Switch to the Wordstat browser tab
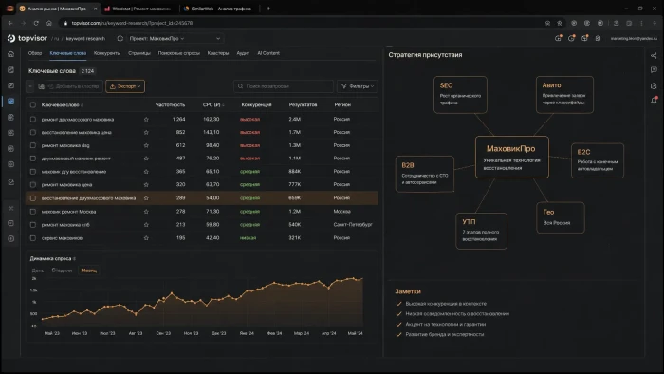Screen dimensions: 664x374 pyautogui.click(x=141, y=9)
